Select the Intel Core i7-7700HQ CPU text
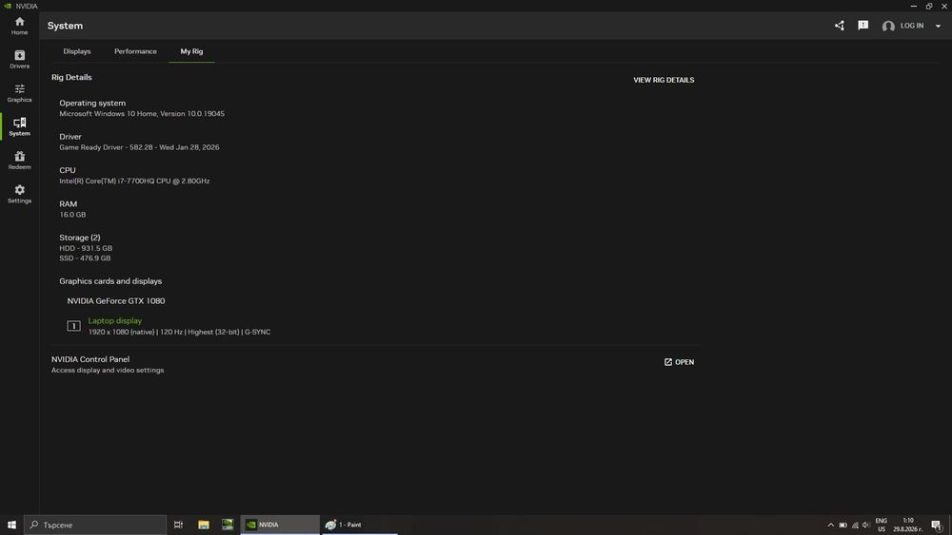 pos(134,182)
